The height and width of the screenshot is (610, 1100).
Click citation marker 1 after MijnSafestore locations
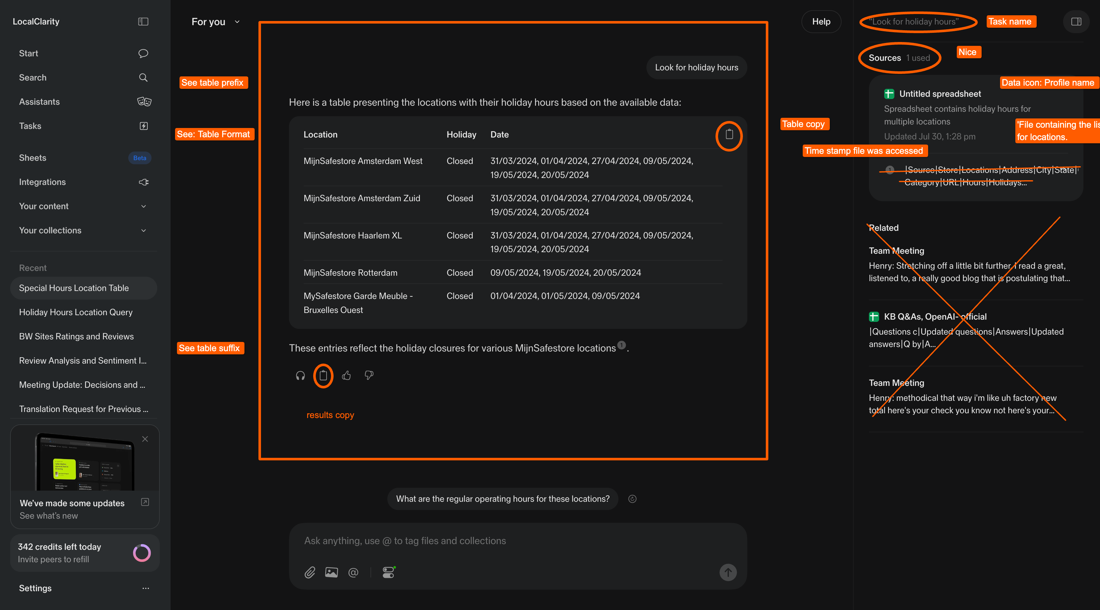point(621,345)
